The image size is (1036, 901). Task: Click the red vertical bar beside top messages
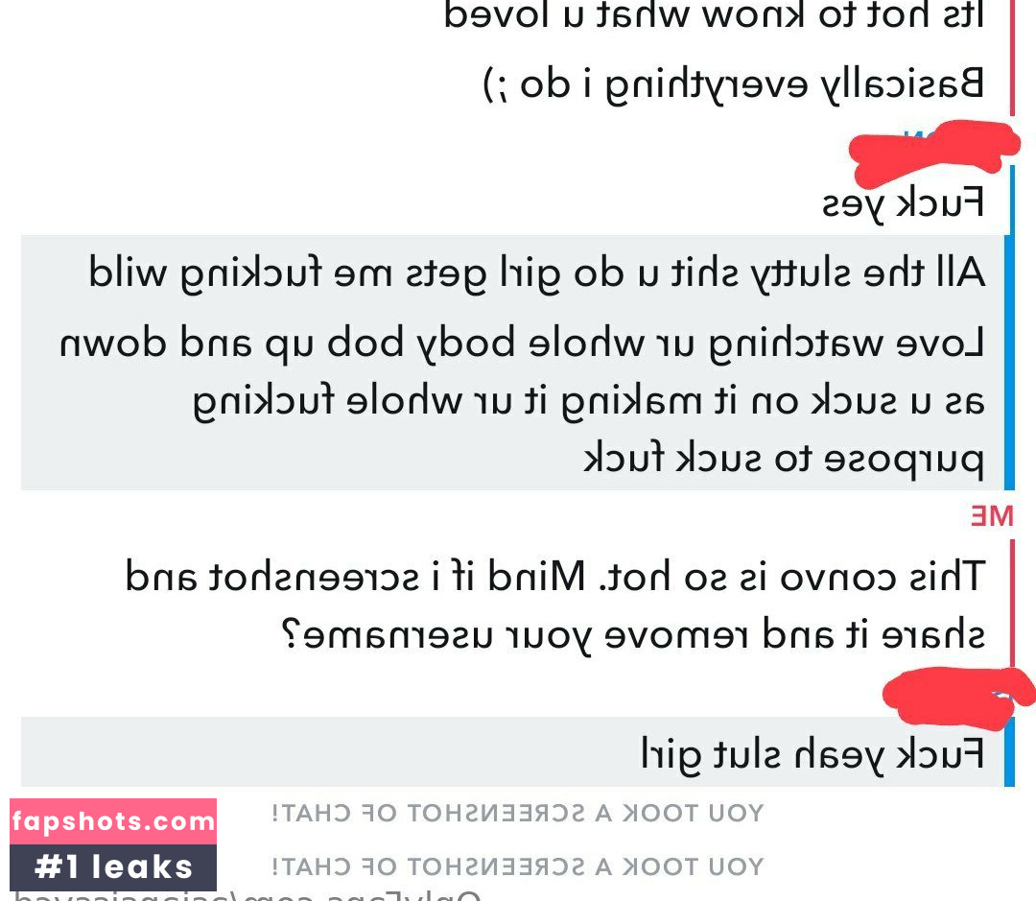pyautogui.click(x=1012, y=58)
